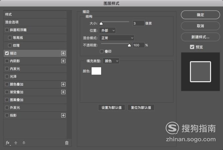Enable the 内阴影 checkbox
The width and height of the screenshot is (223, 150).
click(7, 61)
